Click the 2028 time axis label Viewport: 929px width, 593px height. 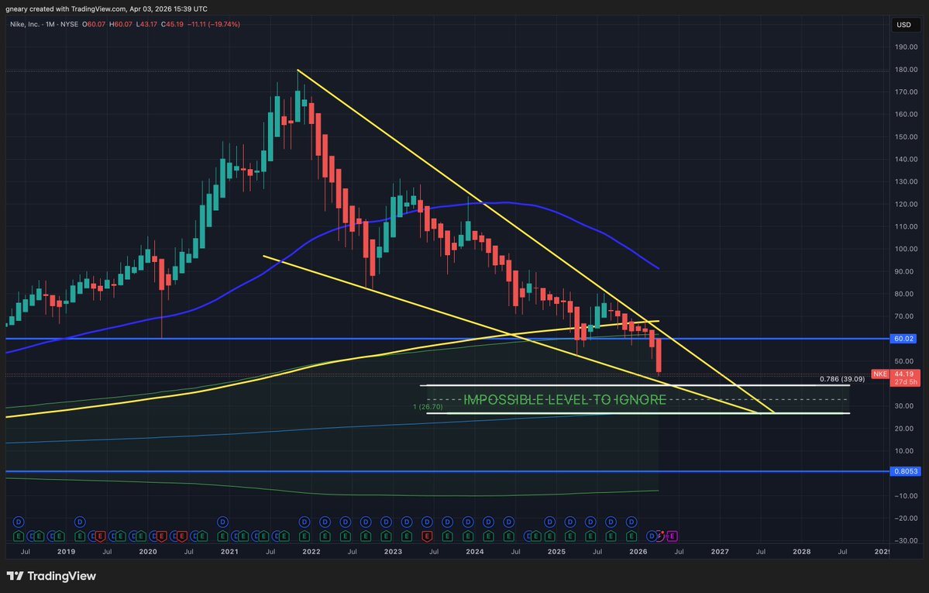802,551
